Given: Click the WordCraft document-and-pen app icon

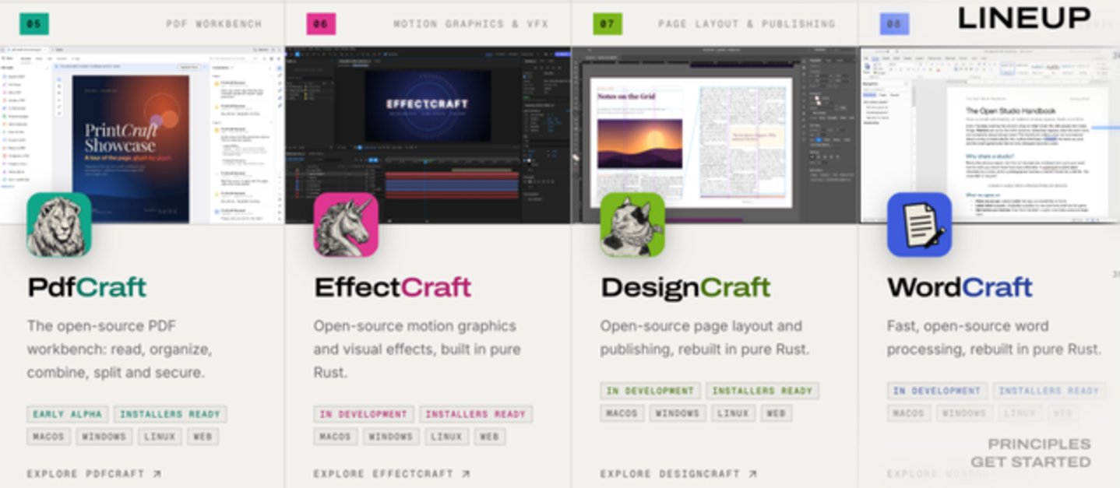Looking at the screenshot, I should [x=919, y=225].
